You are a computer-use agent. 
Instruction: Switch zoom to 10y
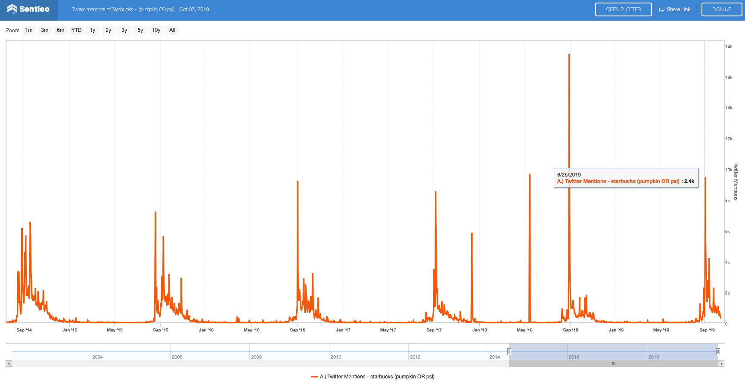click(156, 30)
